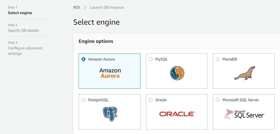Select the Oracle radio button
The image size is (280, 134).
point(151,100)
